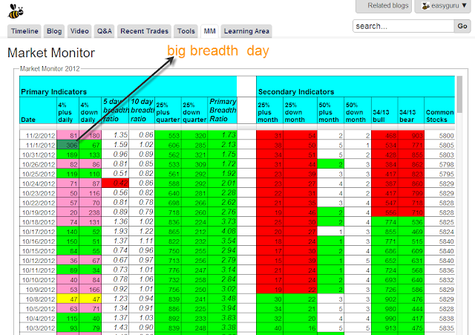Screen dimensions: 475x335
Task: Select the 11/1/2012 date cell
Action: pyautogui.click(x=38, y=145)
